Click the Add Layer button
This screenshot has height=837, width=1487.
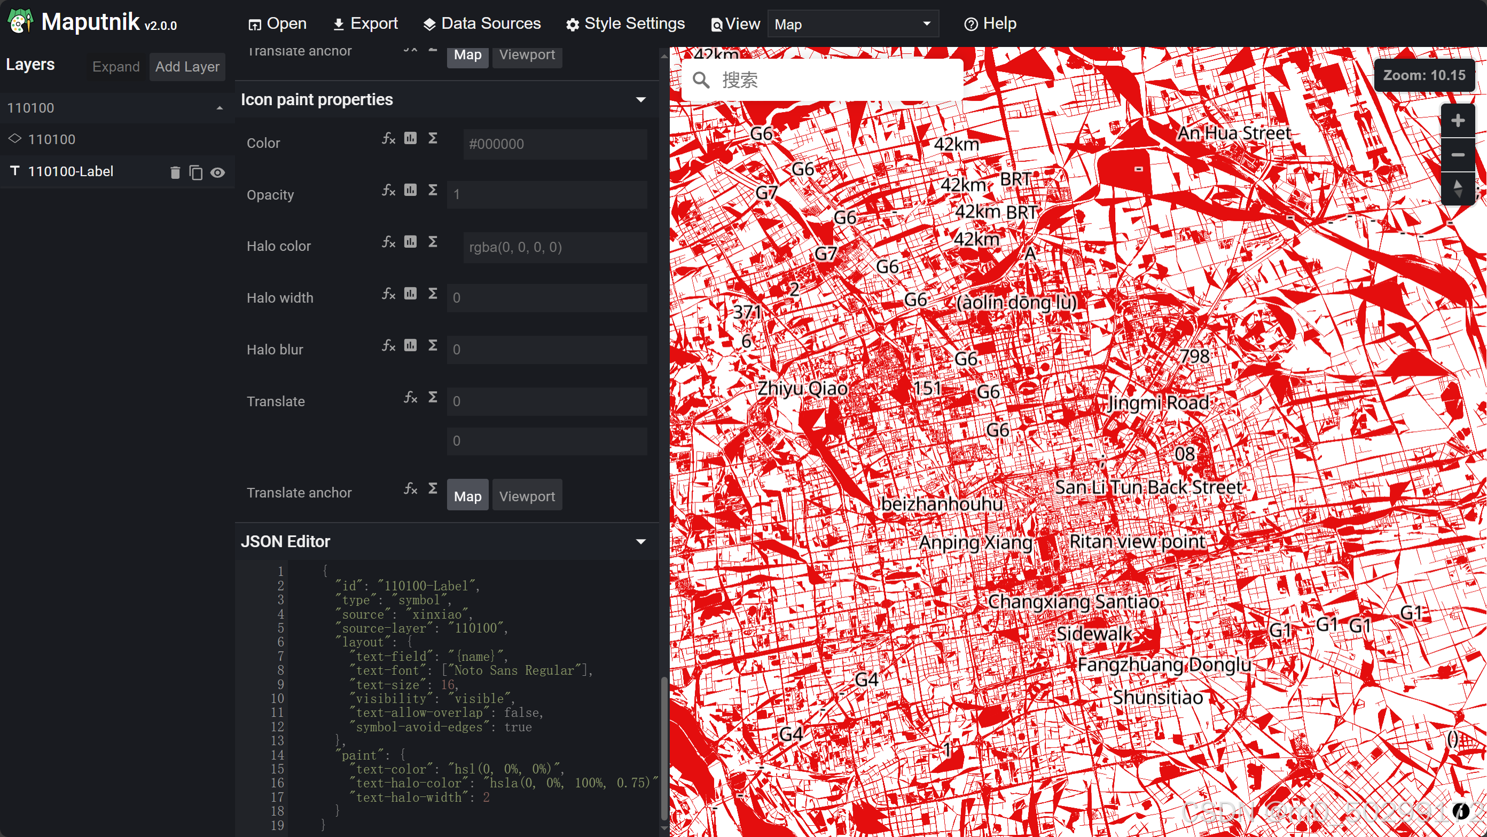187,67
